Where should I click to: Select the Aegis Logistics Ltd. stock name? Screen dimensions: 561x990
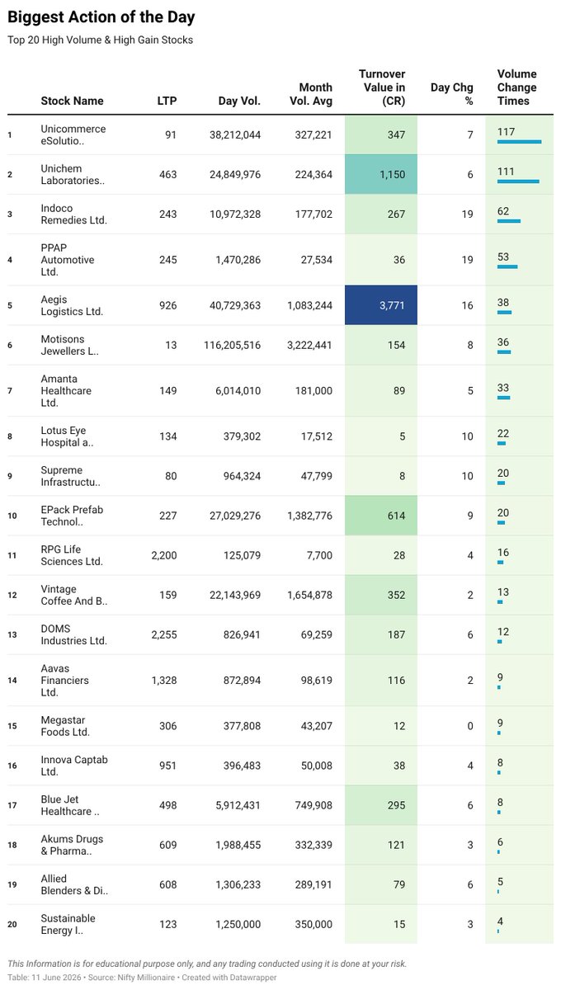pos(72,305)
